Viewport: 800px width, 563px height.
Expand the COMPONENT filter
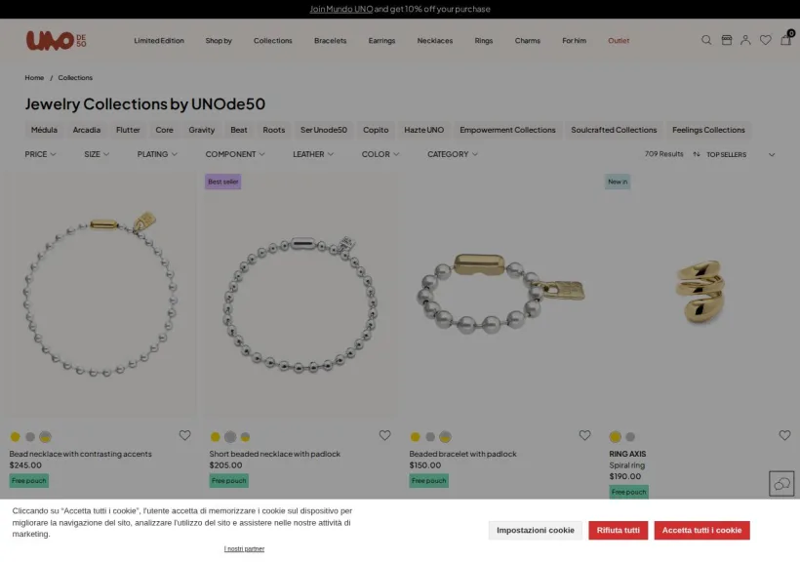pos(235,154)
